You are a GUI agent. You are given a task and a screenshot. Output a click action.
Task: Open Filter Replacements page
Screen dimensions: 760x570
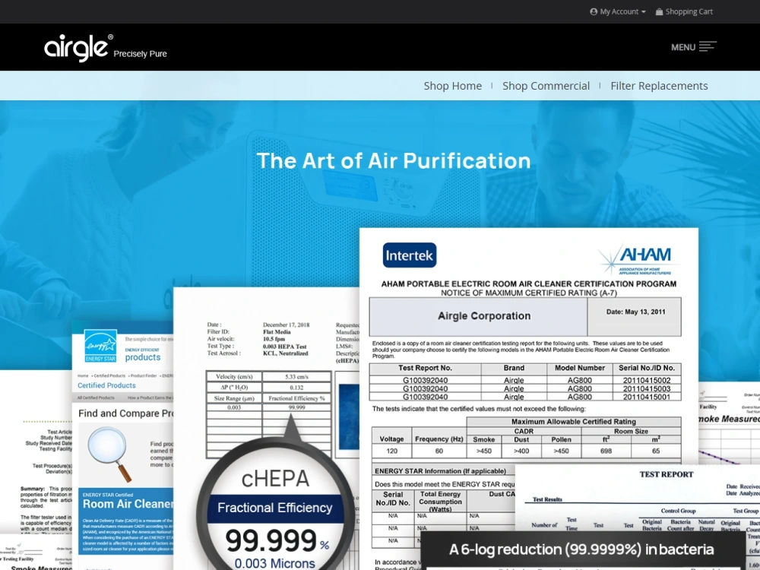point(659,86)
